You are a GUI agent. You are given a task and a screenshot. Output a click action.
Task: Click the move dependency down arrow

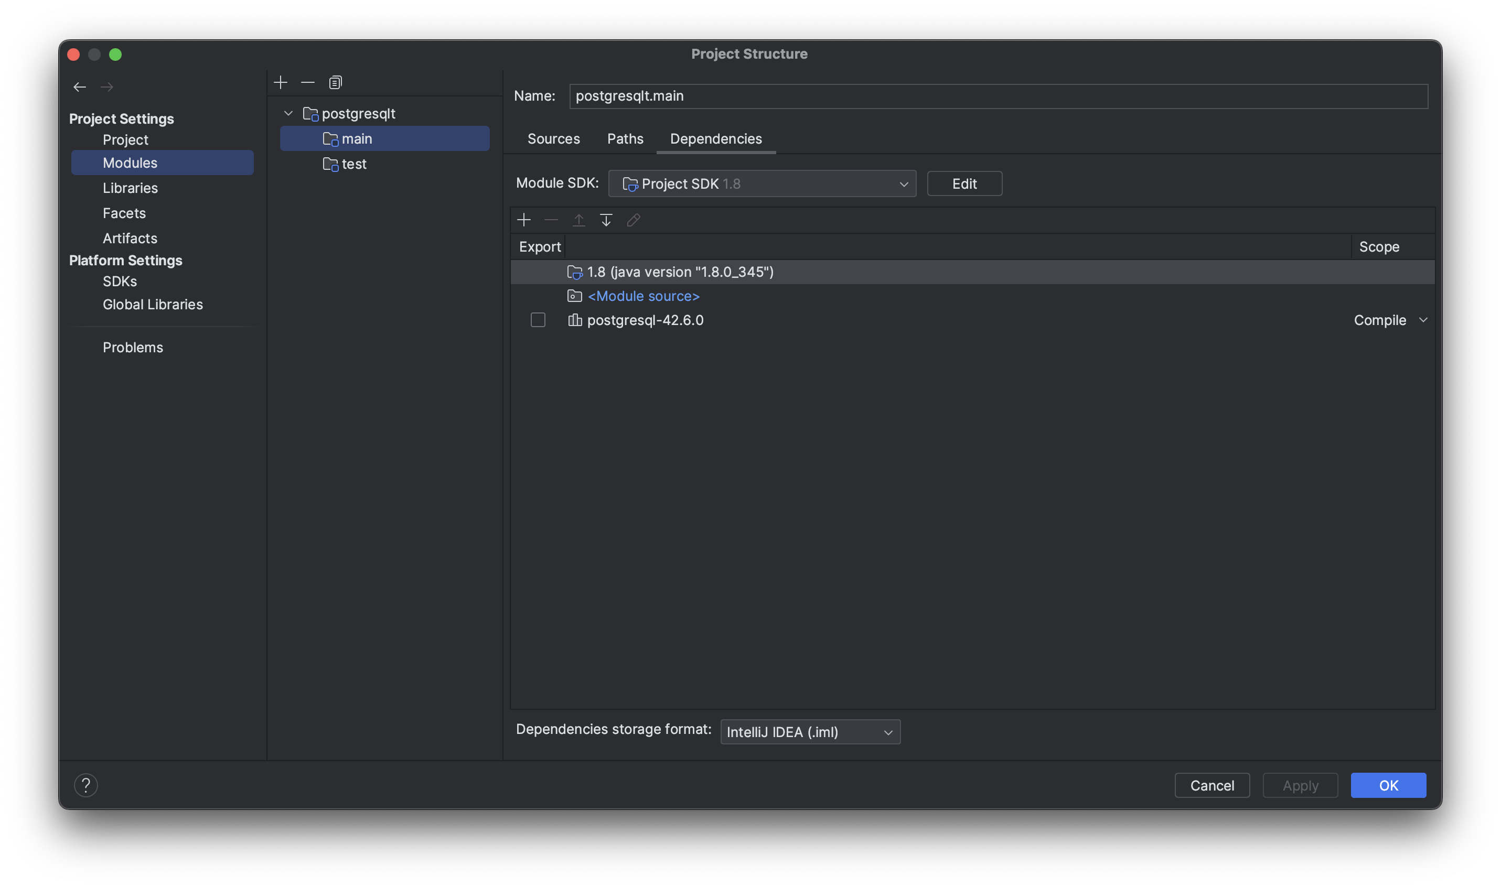606,220
